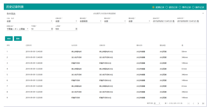Open the rows-per-page dropdown showing 20
The width and height of the screenshot is (211, 109).
tap(157, 103)
